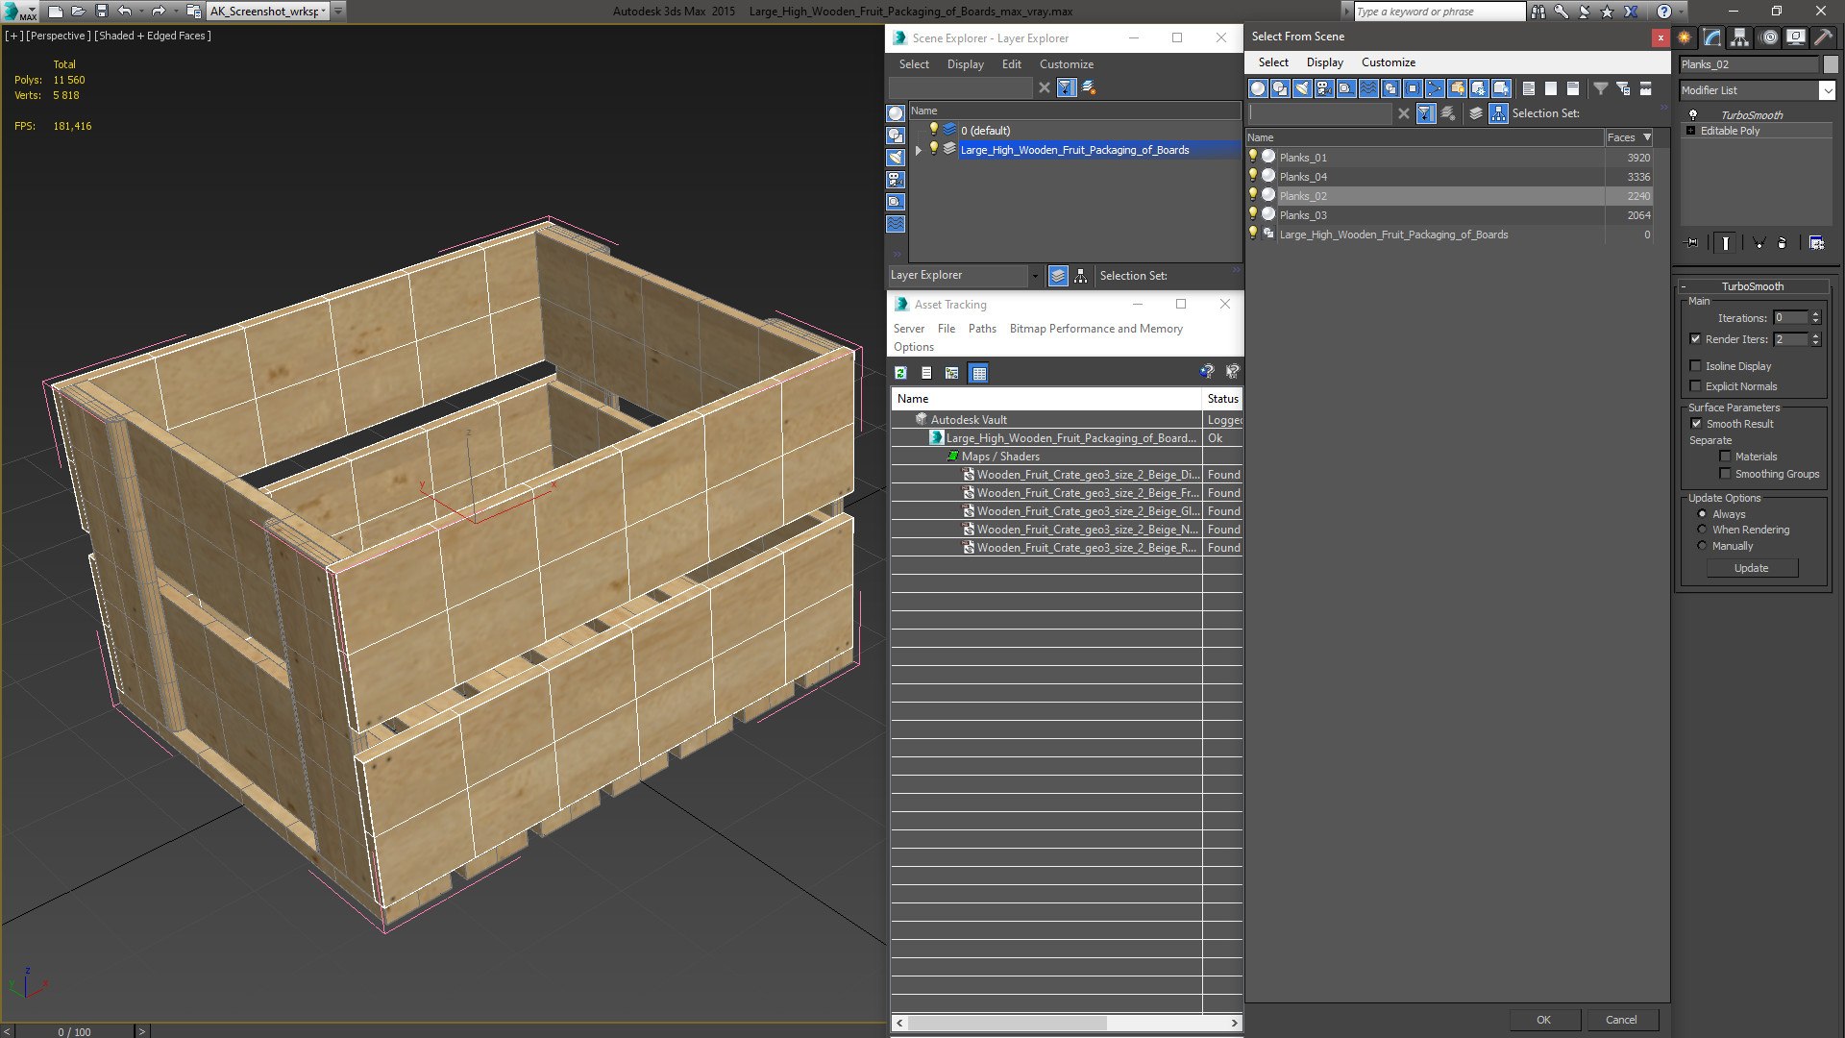This screenshot has height=1038, width=1845.
Task: Open the Utilities hammer panel tab icon
Action: [1823, 37]
